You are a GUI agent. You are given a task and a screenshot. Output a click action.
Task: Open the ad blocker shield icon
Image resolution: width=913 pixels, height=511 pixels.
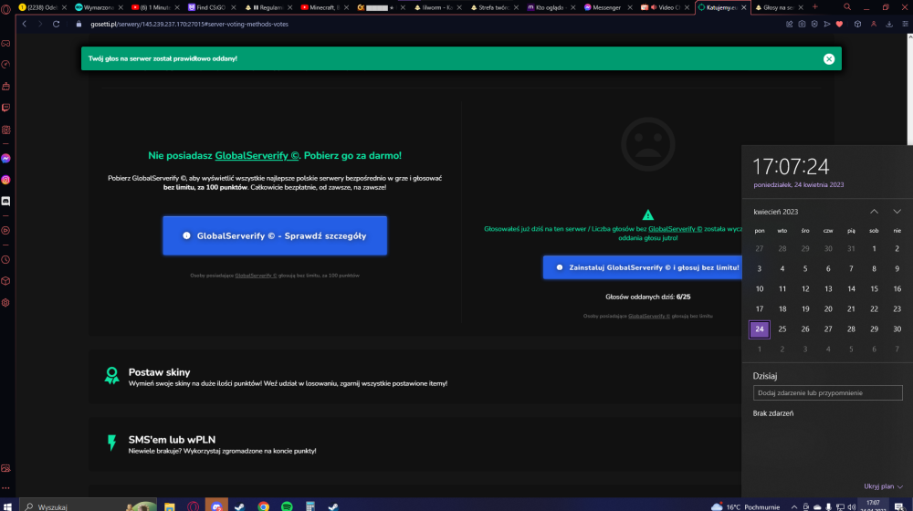[814, 24]
